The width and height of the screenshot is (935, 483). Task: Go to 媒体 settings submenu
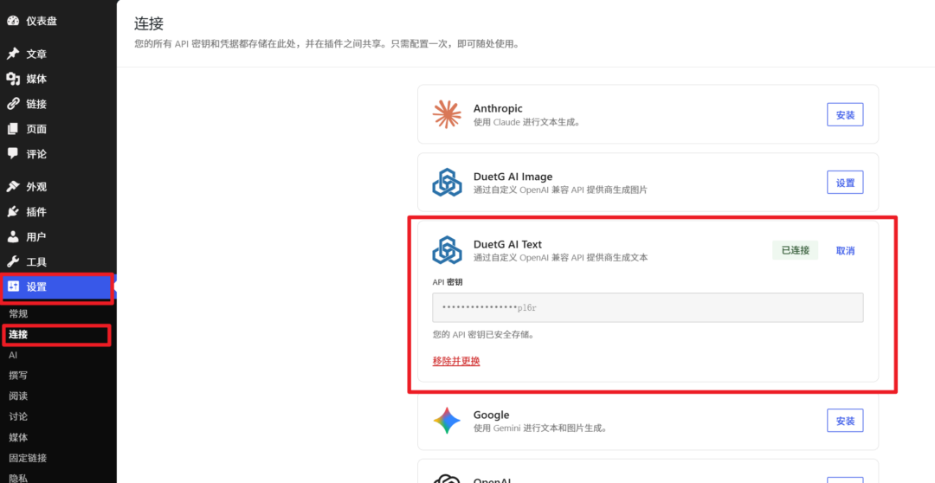[18, 437]
